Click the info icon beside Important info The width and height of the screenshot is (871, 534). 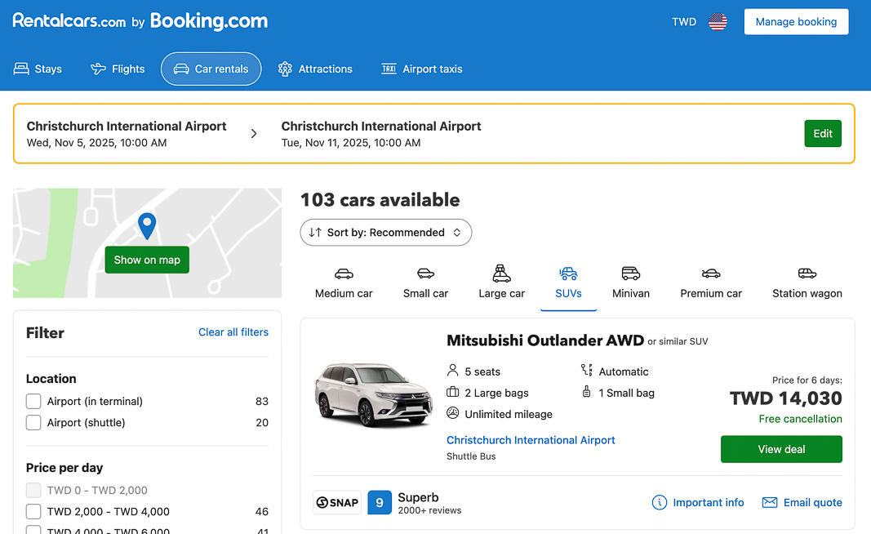[660, 502]
